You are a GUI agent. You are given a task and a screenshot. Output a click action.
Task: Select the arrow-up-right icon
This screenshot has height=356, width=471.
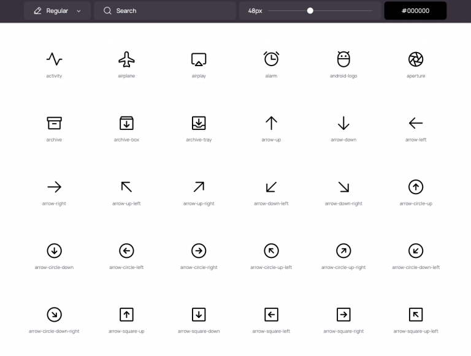pyautogui.click(x=199, y=187)
